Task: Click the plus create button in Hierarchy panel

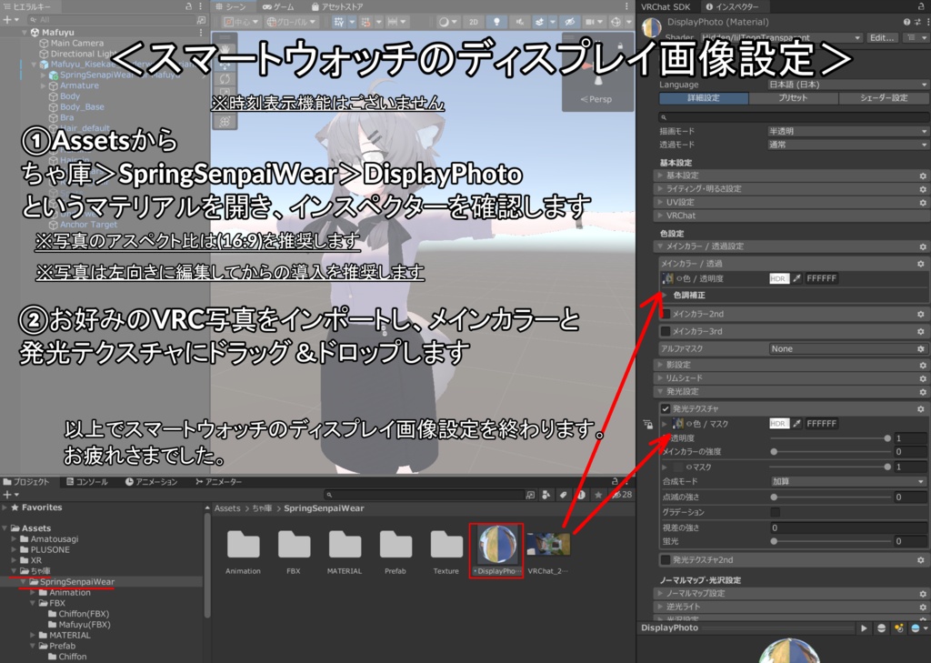Action: (7, 20)
